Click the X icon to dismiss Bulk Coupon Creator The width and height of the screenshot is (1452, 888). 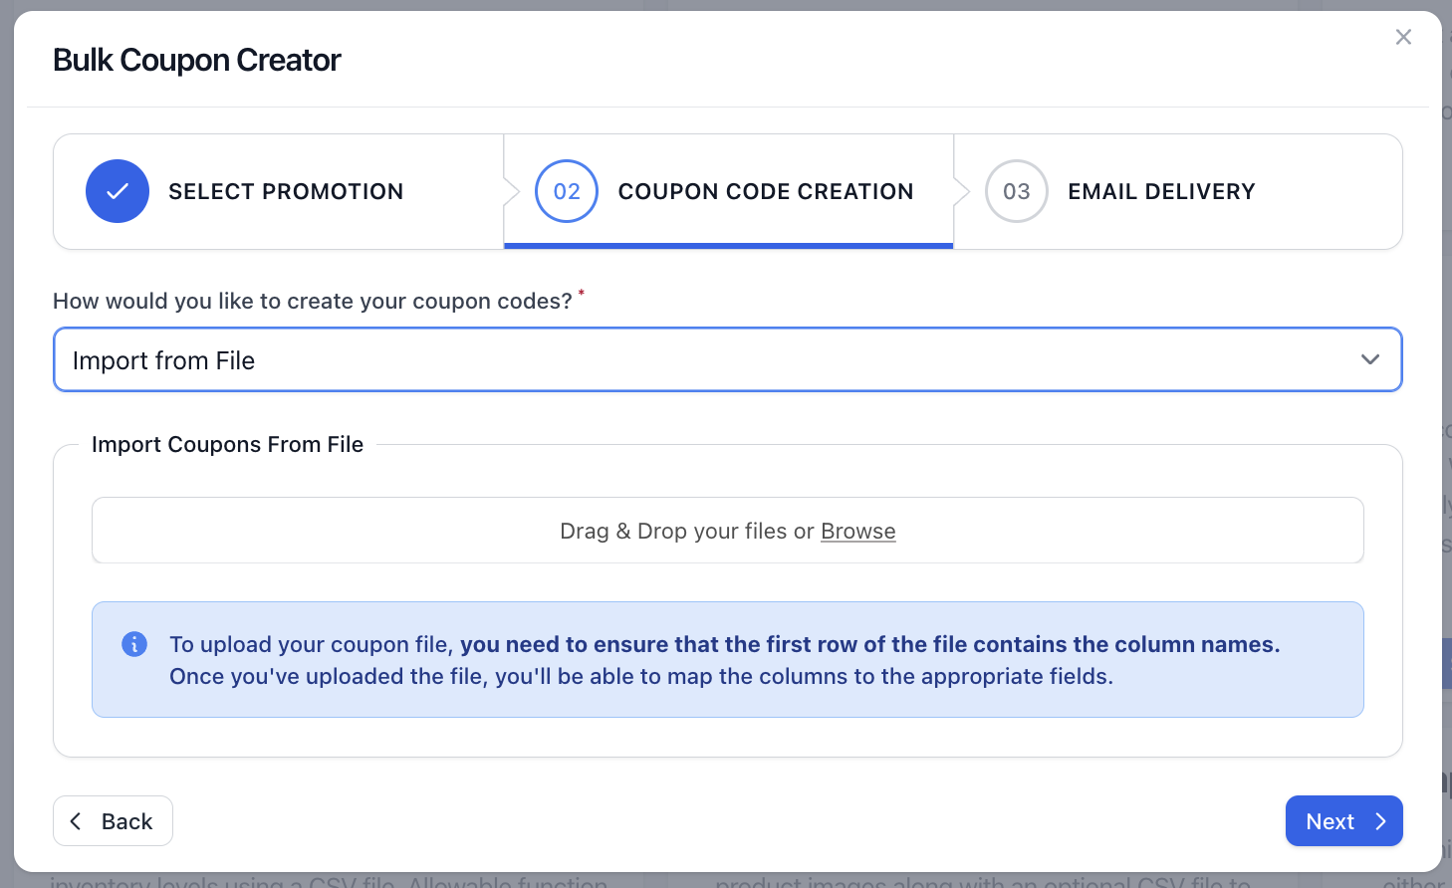(x=1403, y=36)
